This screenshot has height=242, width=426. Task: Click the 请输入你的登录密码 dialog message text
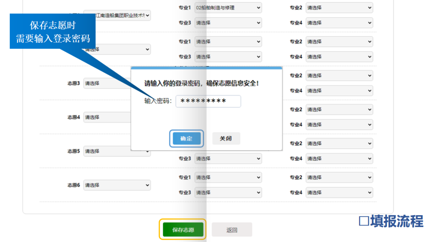201,83
